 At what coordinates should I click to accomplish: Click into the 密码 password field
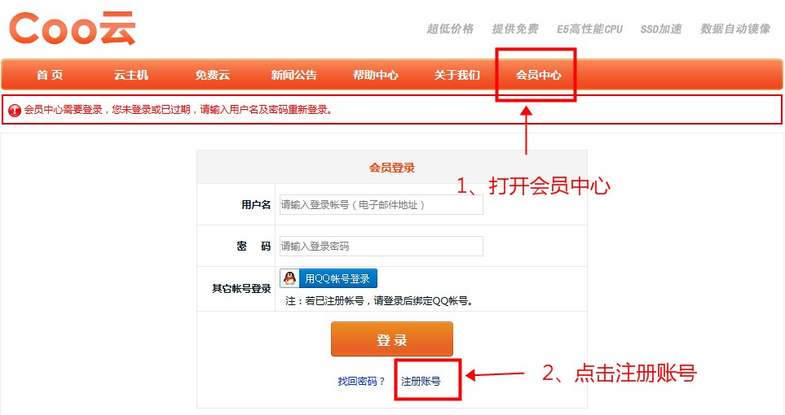coord(381,246)
